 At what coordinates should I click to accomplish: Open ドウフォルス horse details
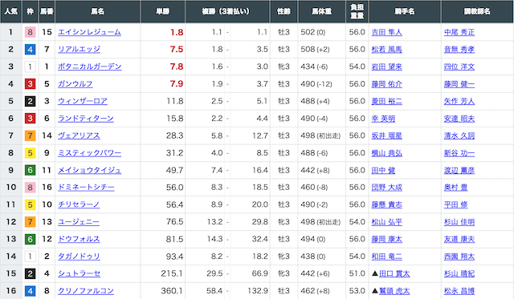79,239
